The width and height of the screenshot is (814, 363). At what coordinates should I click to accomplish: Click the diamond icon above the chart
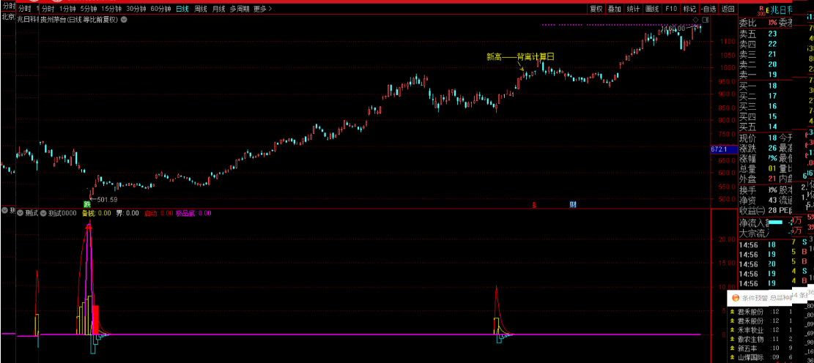coord(695,19)
